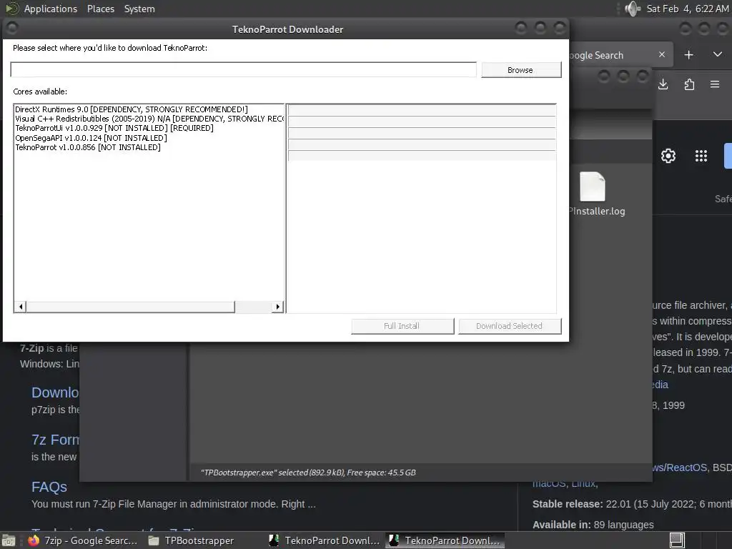This screenshot has height=549, width=732.
Task: Click the cores list horizontal scrollbar thumb
Action: click(x=130, y=307)
